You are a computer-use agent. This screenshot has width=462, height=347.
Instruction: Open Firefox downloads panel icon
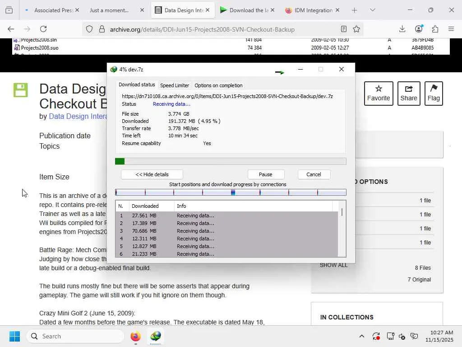(x=402, y=29)
